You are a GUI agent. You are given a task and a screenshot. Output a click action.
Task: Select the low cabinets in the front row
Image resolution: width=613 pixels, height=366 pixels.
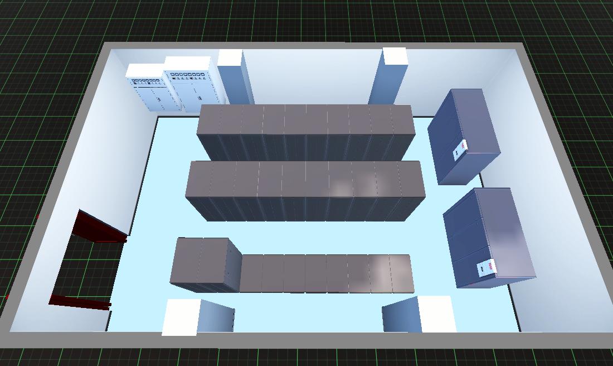click(x=326, y=273)
